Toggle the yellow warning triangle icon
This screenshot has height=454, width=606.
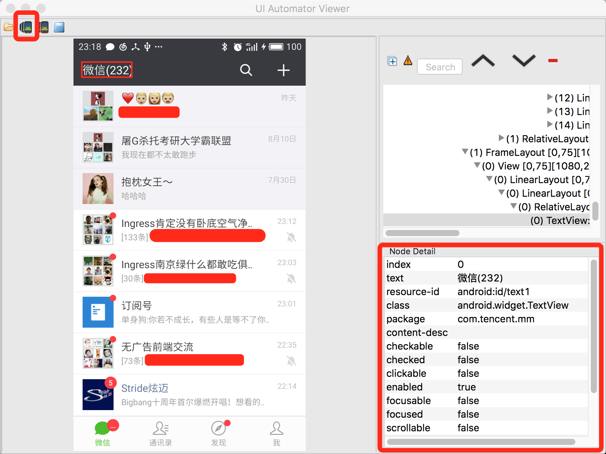[x=408, y=61]
